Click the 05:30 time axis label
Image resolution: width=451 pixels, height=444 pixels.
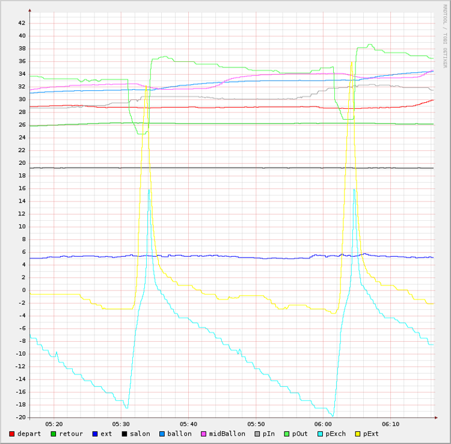click(121, 424)
